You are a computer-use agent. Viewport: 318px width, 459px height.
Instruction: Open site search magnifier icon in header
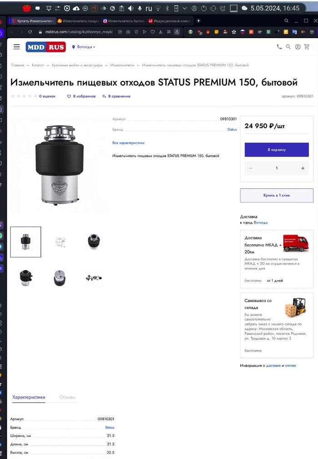tap(288, 47)
